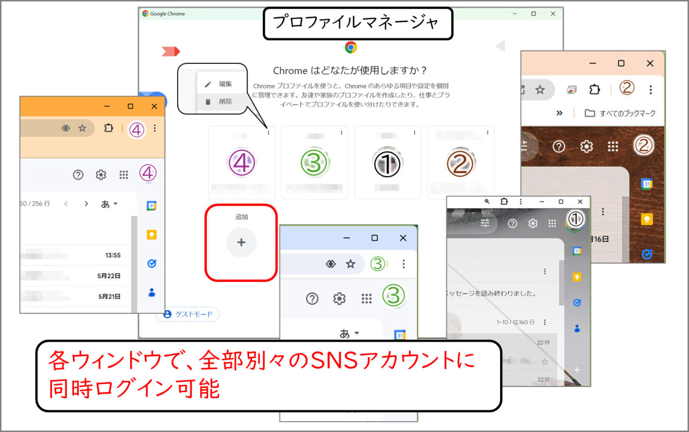This screenshot has width=689, height=432.
Task: Open Contacts side panel icon in profile ① window
Action: [x=577, y=328]
